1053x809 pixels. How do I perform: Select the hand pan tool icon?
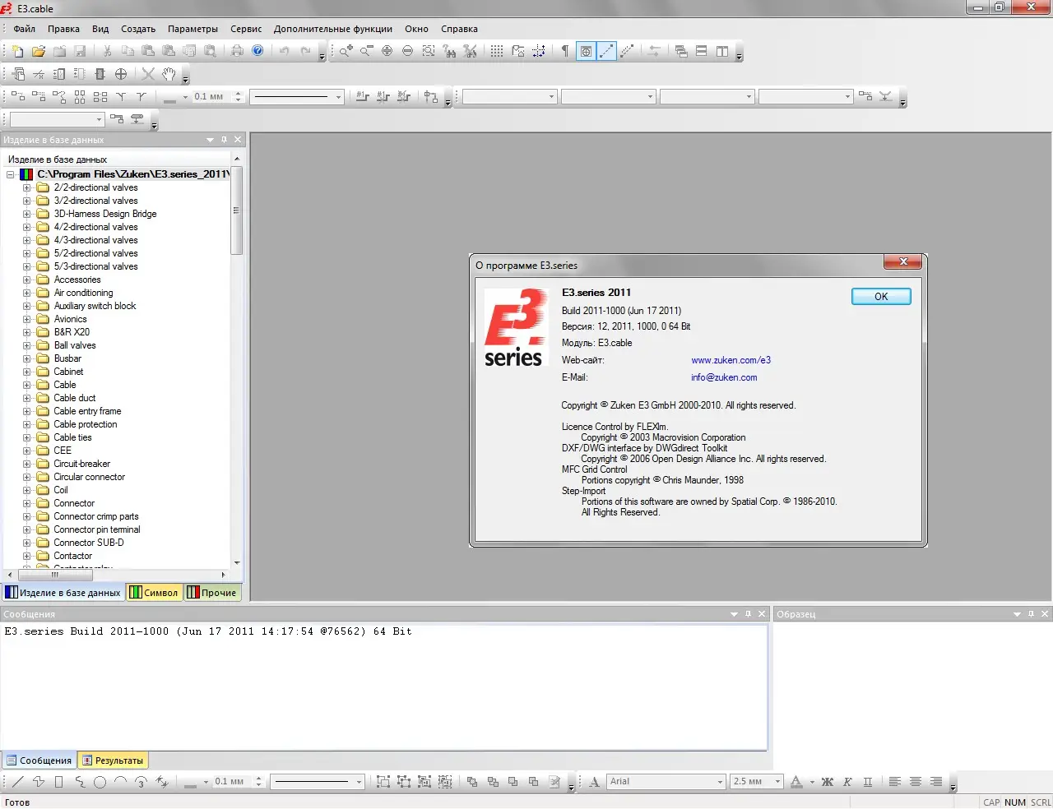coord(169,74)
